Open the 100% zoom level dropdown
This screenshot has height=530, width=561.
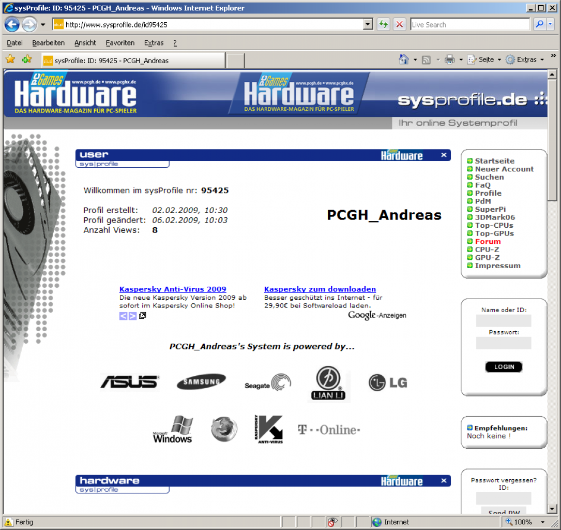(x=543, y=522)
